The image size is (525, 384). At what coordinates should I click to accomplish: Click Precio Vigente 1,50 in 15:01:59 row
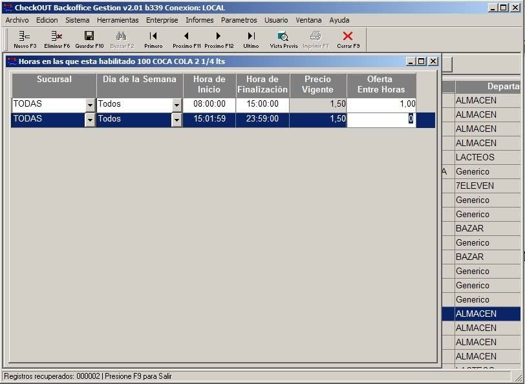[317, 120]
